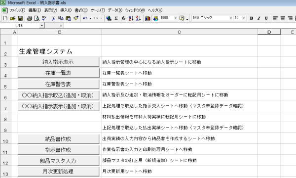Toggle Bold formatting
The width and height of the screenshot is (296, 178).
[251, 18]
